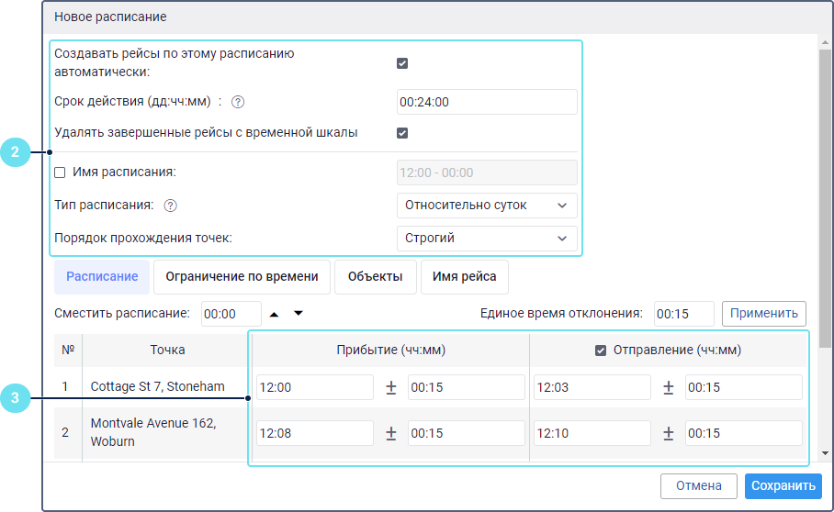
Task: Shift schedule earlier with up arrow
Action: coord(275,314)
